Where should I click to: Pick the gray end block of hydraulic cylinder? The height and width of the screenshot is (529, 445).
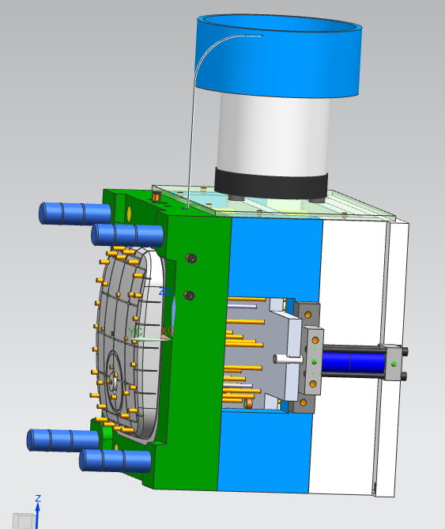coord(393,363)
